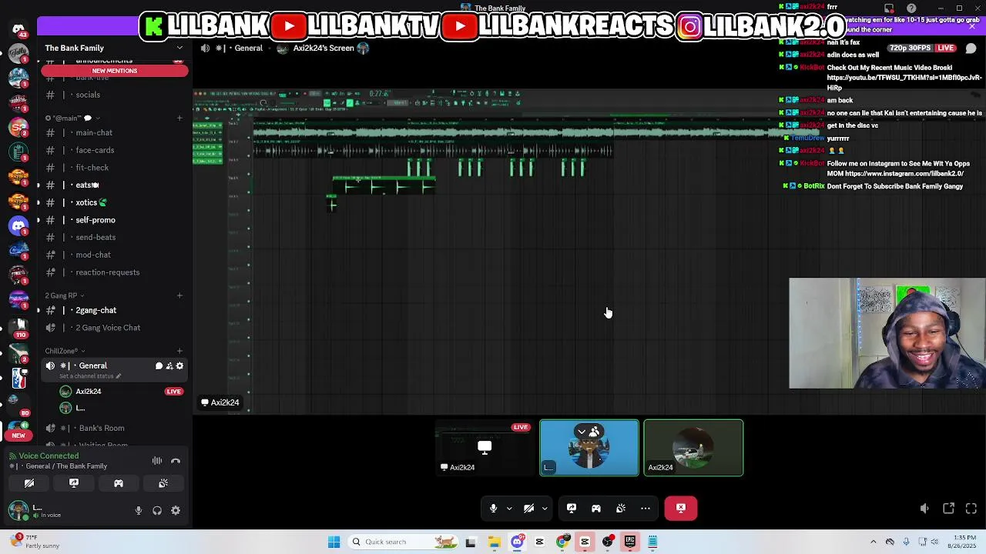Toggle camera in bottom call controls

click(528, 508)
